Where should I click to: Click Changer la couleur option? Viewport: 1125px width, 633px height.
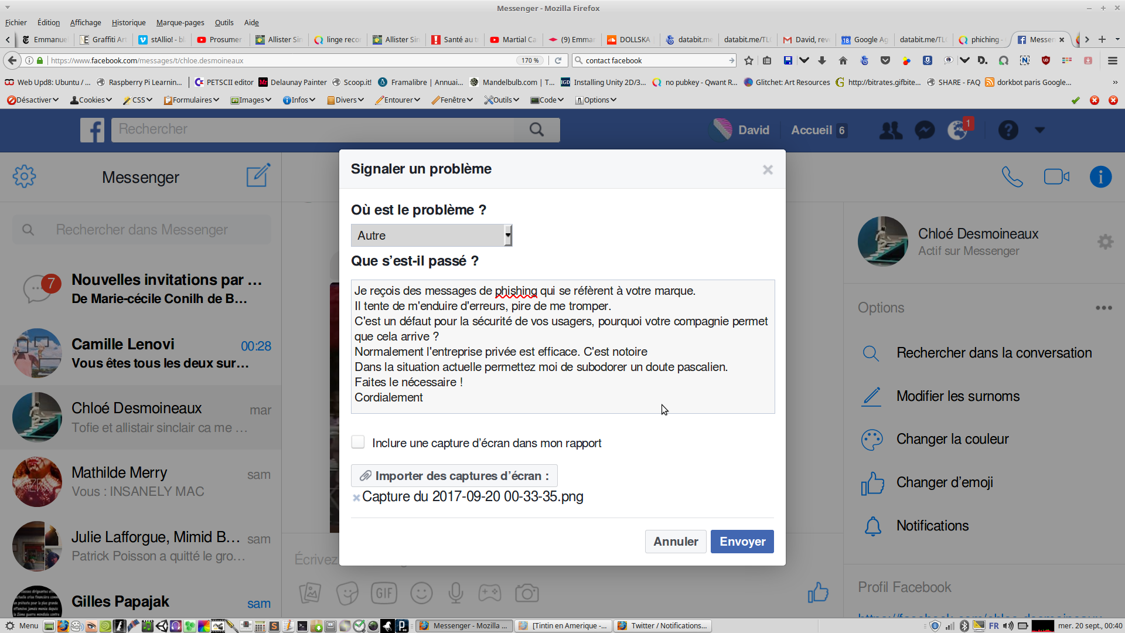click(952, 439)
